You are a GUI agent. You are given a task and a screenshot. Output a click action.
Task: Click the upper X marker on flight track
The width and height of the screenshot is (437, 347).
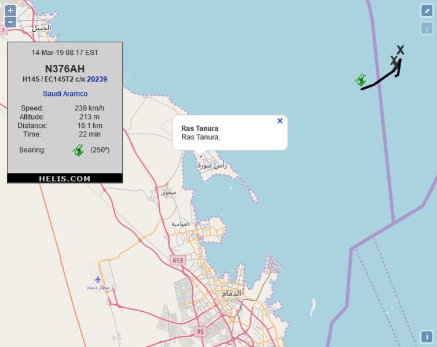(x=400, y=50)
